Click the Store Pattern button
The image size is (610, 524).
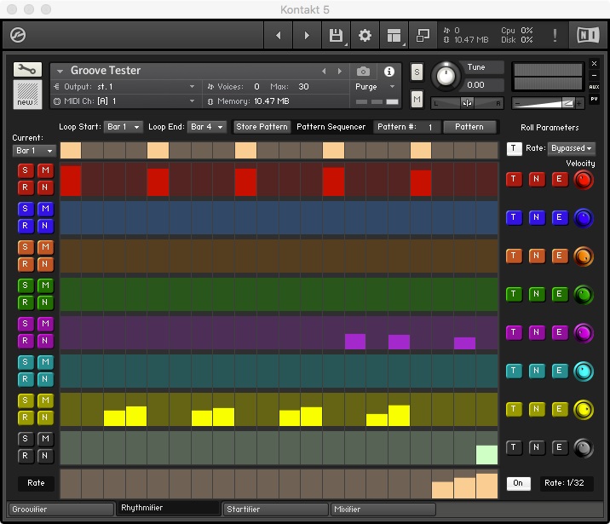click(x=262, y=127)
